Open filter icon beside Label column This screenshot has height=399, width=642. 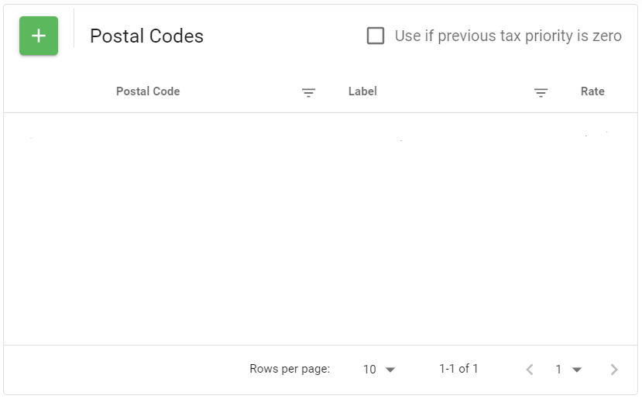tap(541, 92)
